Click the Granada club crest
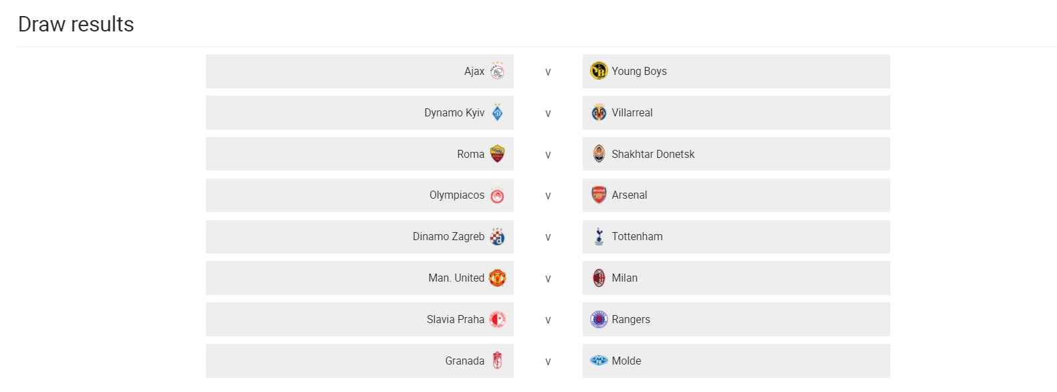This screenshot has width=1057, height=392. pyautogui.click(x=497, y=361)
